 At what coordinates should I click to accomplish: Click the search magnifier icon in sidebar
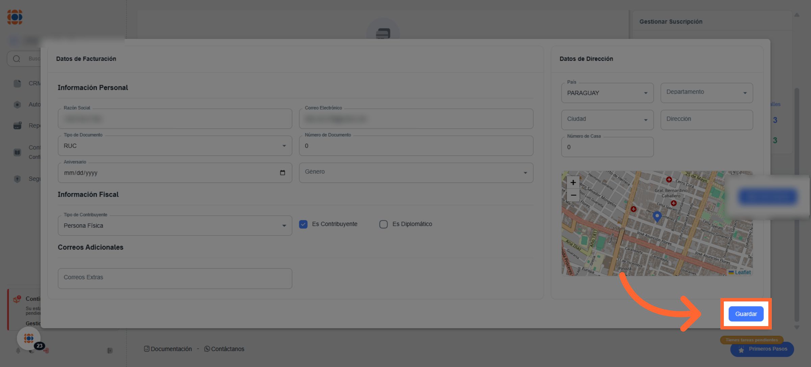17,59
